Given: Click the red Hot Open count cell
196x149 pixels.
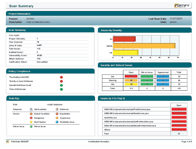Looking at the screenshot, I should point(131,76).
